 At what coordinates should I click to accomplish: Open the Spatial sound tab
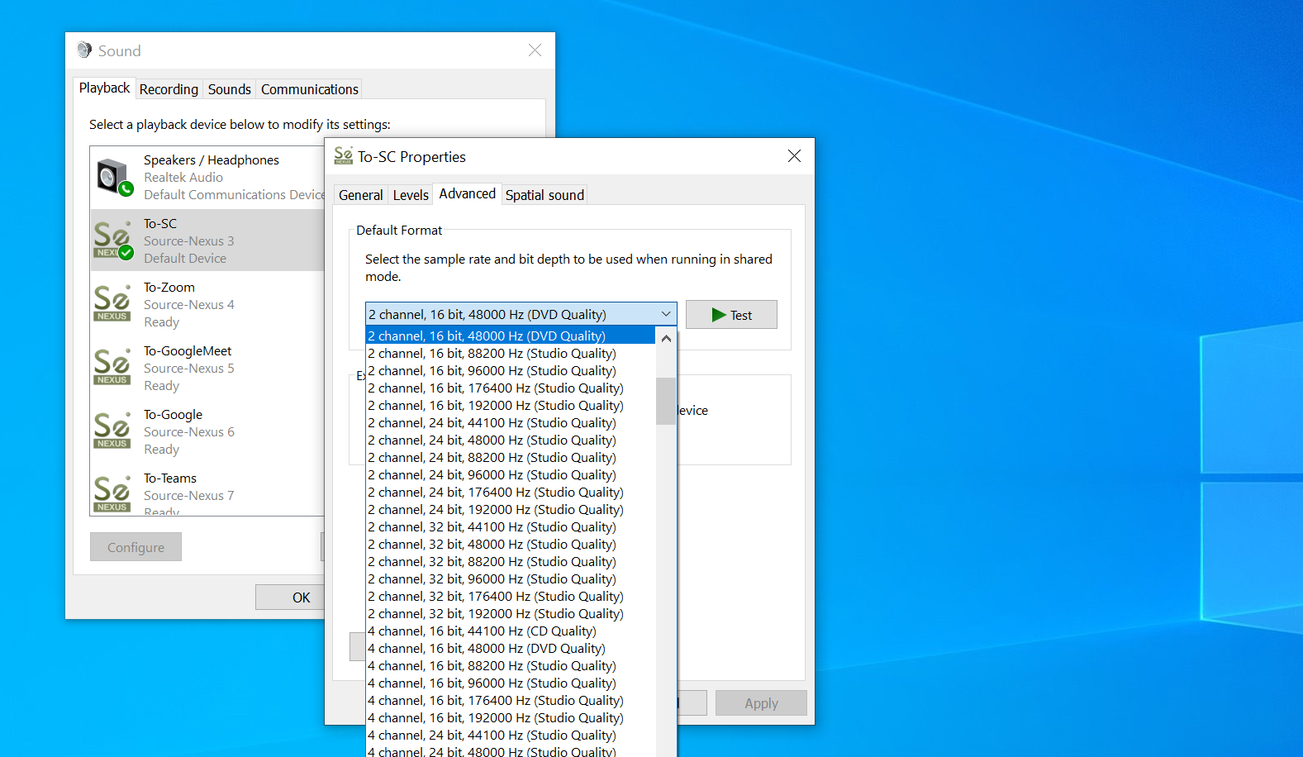point(545,195)
